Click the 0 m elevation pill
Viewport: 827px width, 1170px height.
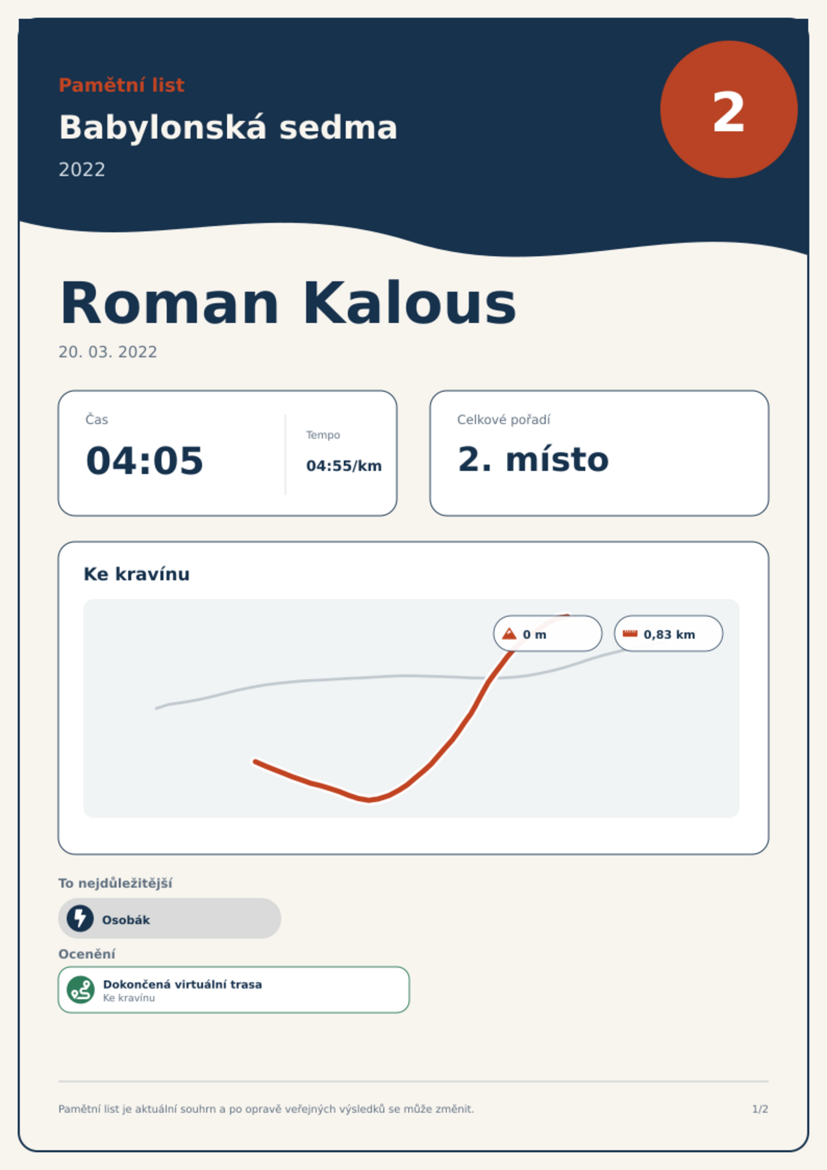click(x=548, y=633)
